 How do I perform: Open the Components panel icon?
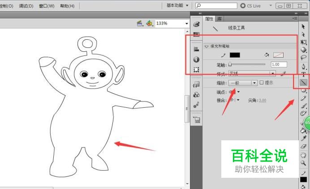[196, 95]
